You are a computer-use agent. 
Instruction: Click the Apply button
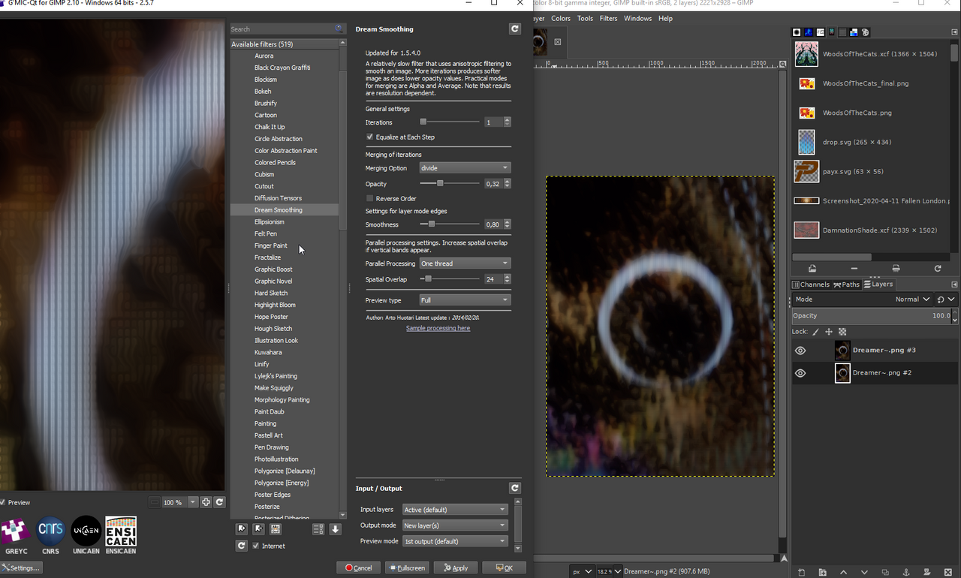456,567
